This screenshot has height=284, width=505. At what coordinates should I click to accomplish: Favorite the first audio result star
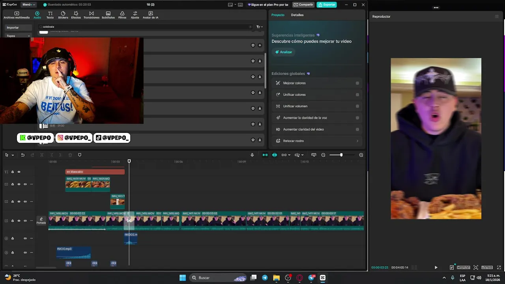(253, 45)
